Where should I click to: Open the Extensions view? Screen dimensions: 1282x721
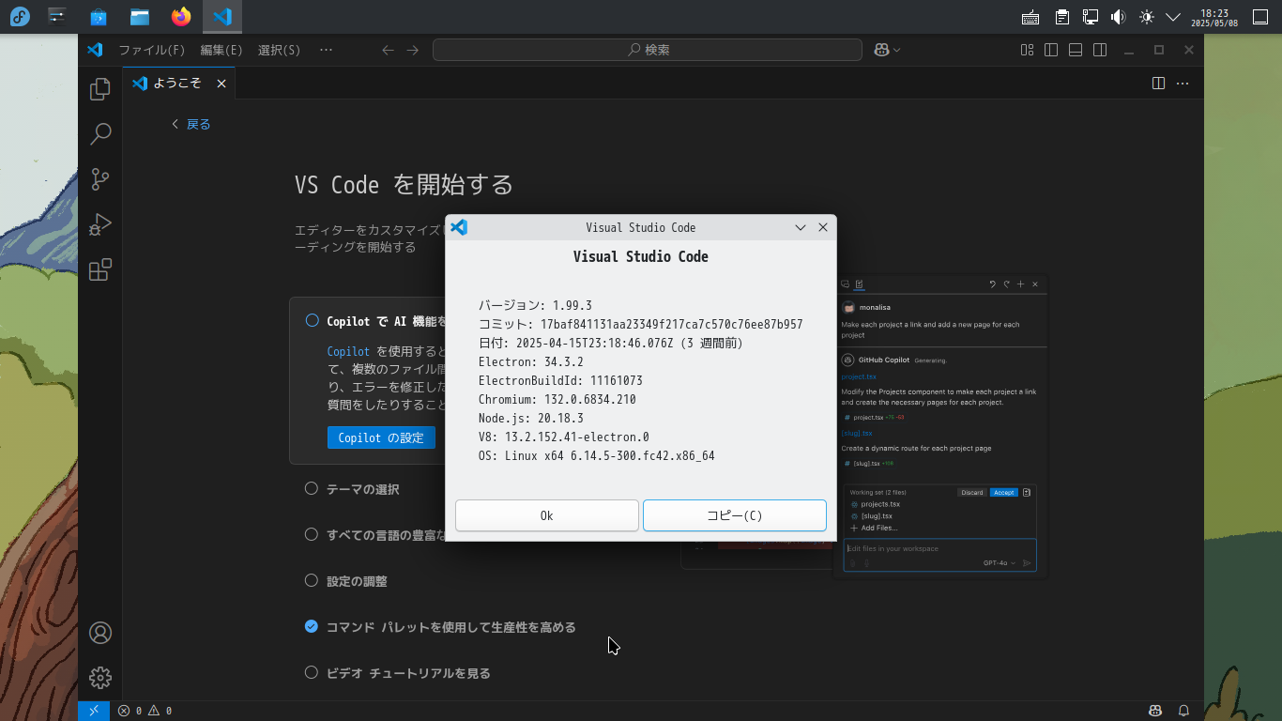point(100,270)
